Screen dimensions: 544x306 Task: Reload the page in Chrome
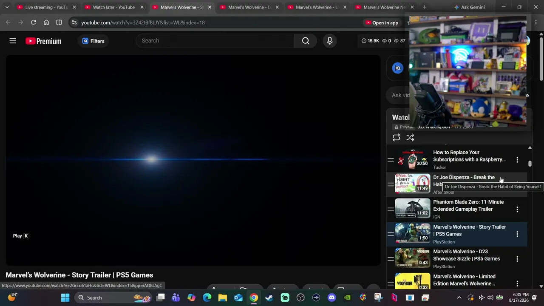[34, 23]
